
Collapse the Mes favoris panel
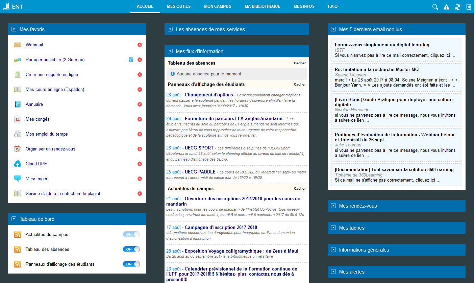point(14,29)
